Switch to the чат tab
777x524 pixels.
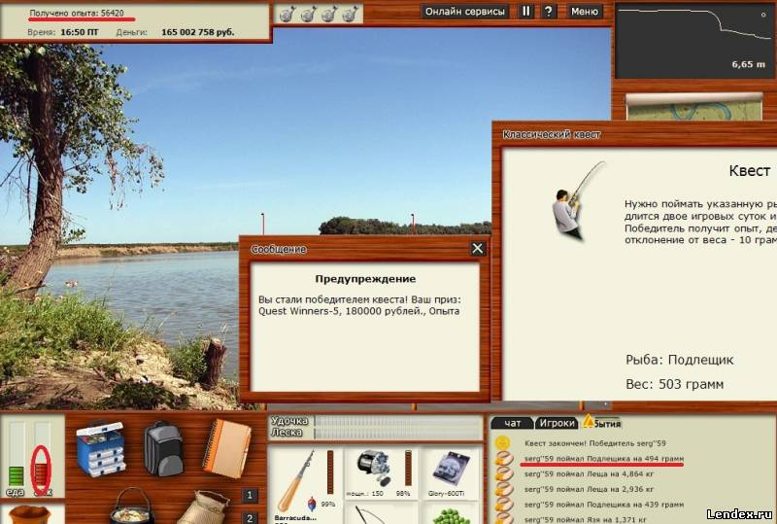point(513,423)
